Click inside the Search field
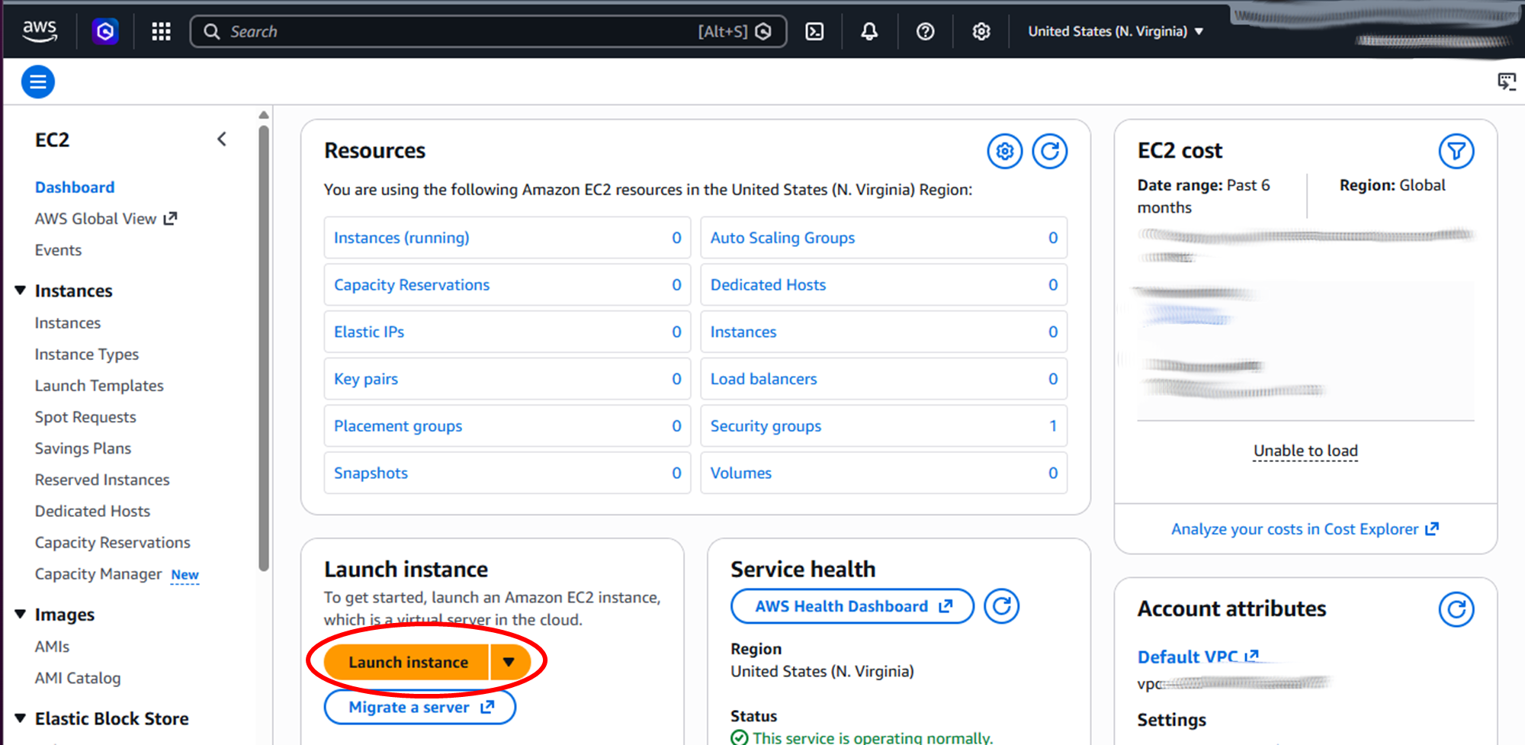The image size is (1525, 745). coord(488,31)
